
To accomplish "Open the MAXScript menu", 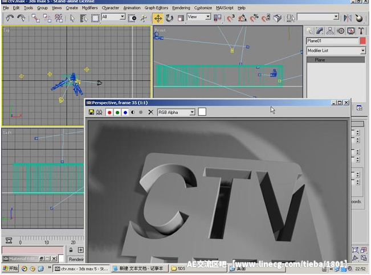I will [225, 8].
